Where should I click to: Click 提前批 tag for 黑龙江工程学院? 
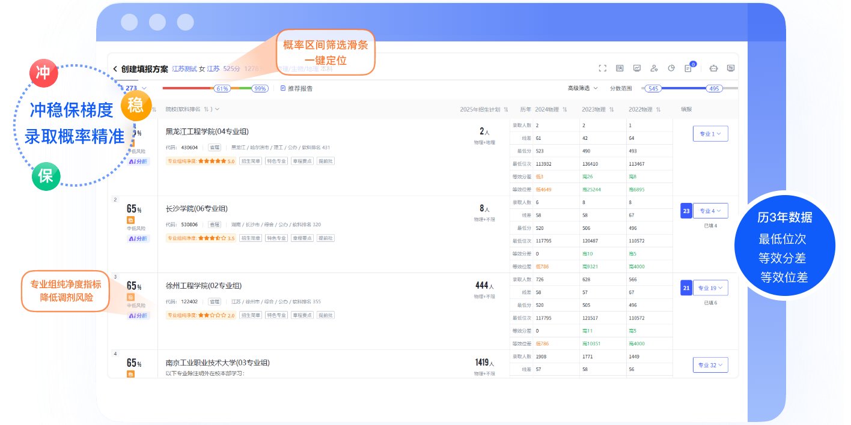point(326,161)
